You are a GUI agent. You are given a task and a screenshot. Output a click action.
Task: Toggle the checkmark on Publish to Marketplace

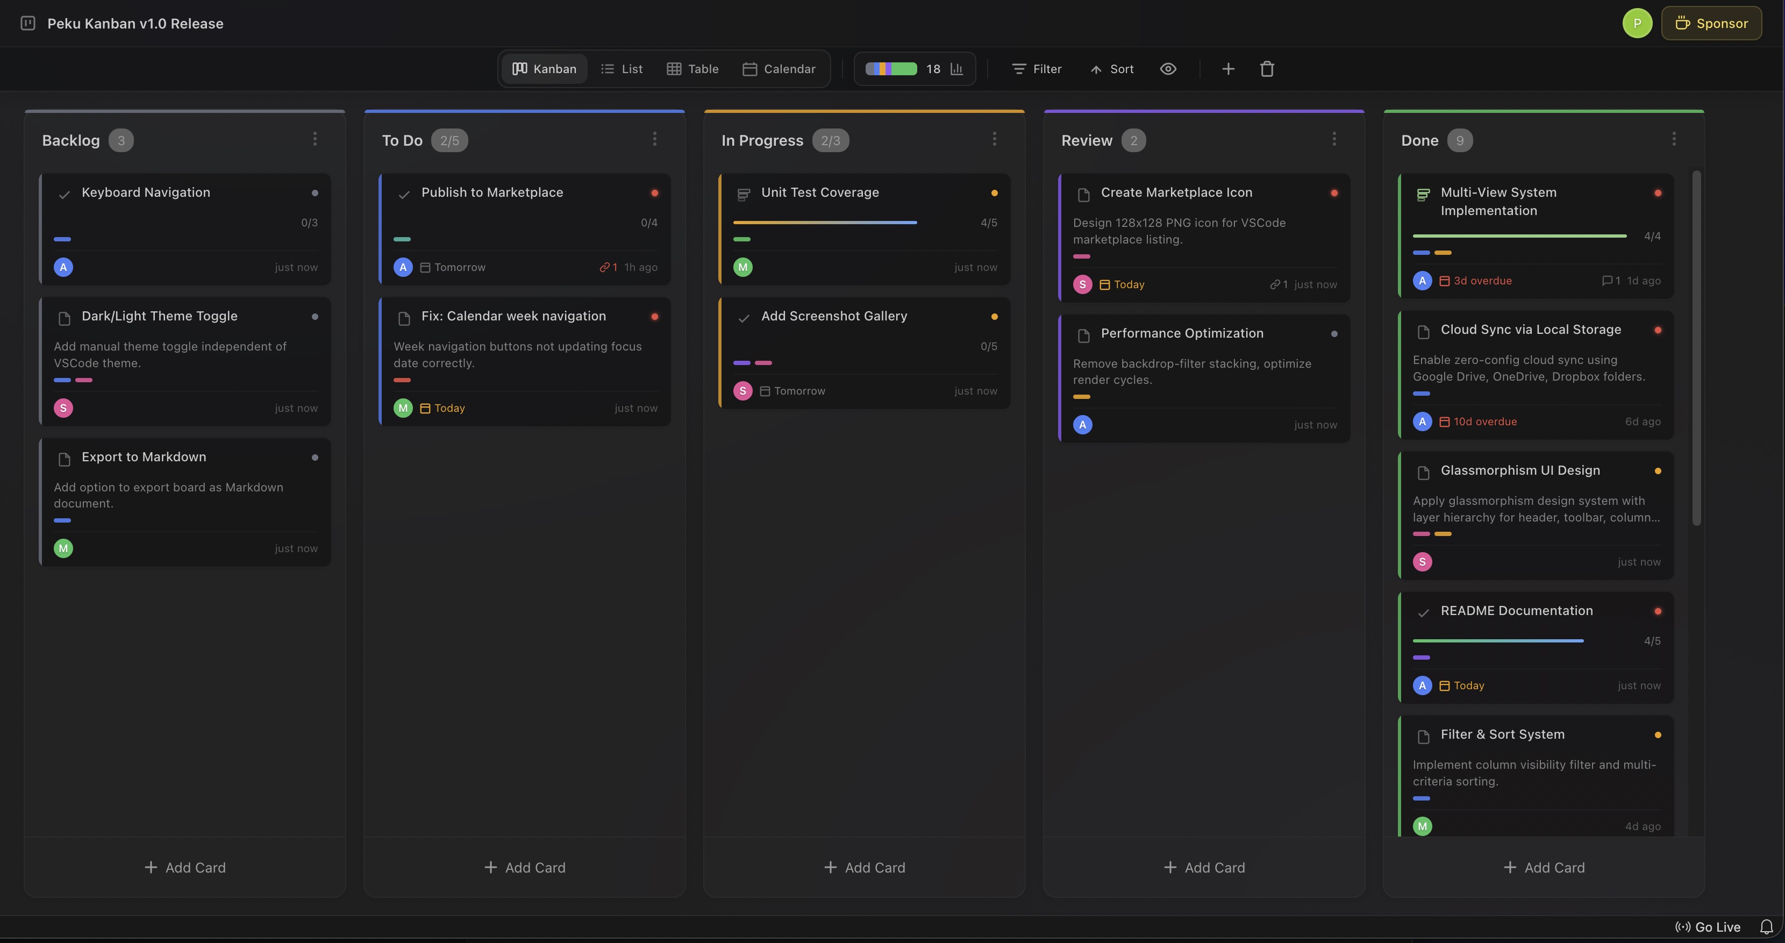coord(404,195)
